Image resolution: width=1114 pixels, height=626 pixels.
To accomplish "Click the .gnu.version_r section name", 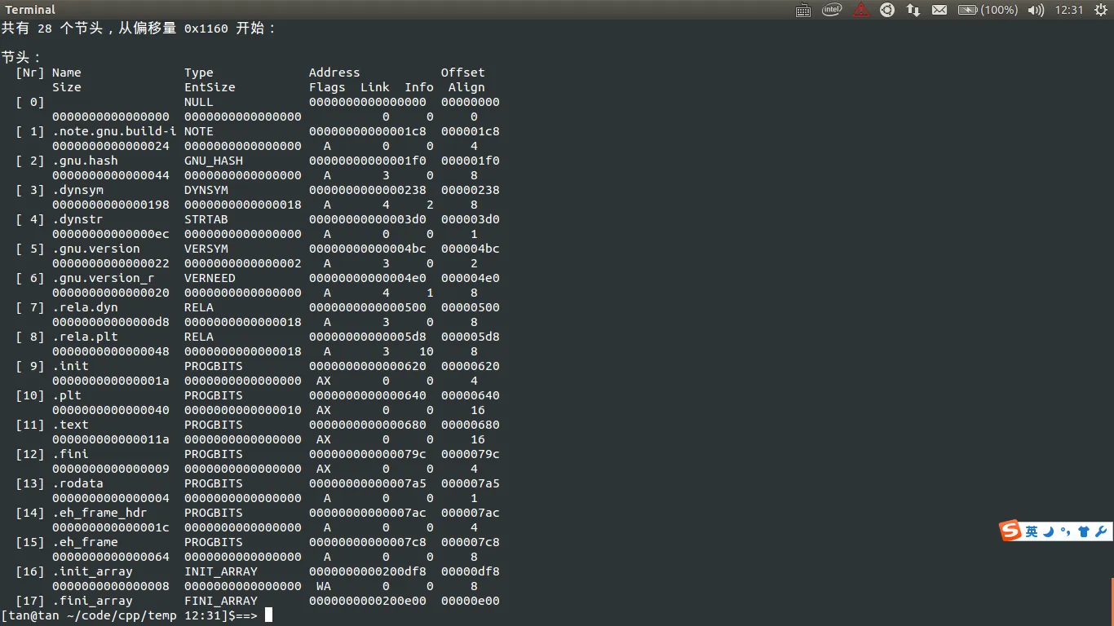I will [104, 278].
